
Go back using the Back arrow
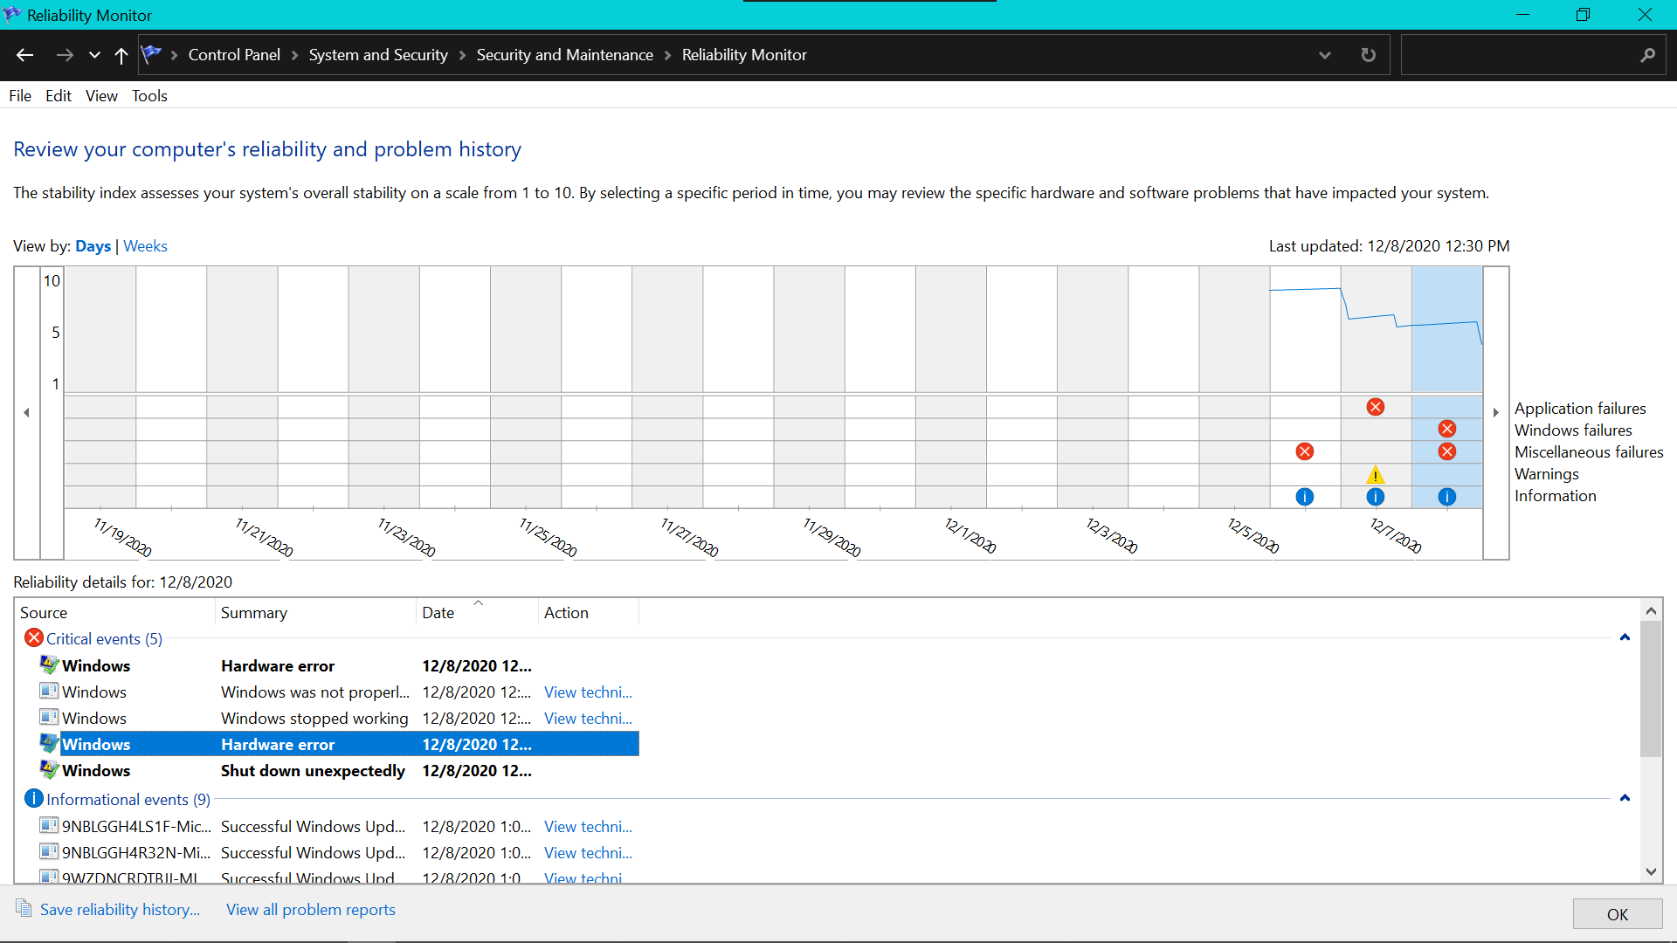click(24, 55)
